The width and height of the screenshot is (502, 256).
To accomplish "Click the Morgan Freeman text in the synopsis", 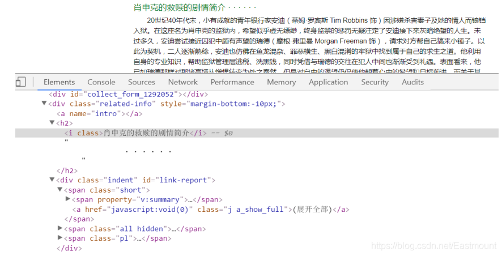I will point(341,41).
